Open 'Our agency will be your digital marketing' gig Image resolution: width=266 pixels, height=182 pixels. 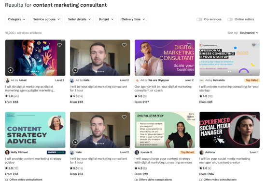click(x=163, y=89)
